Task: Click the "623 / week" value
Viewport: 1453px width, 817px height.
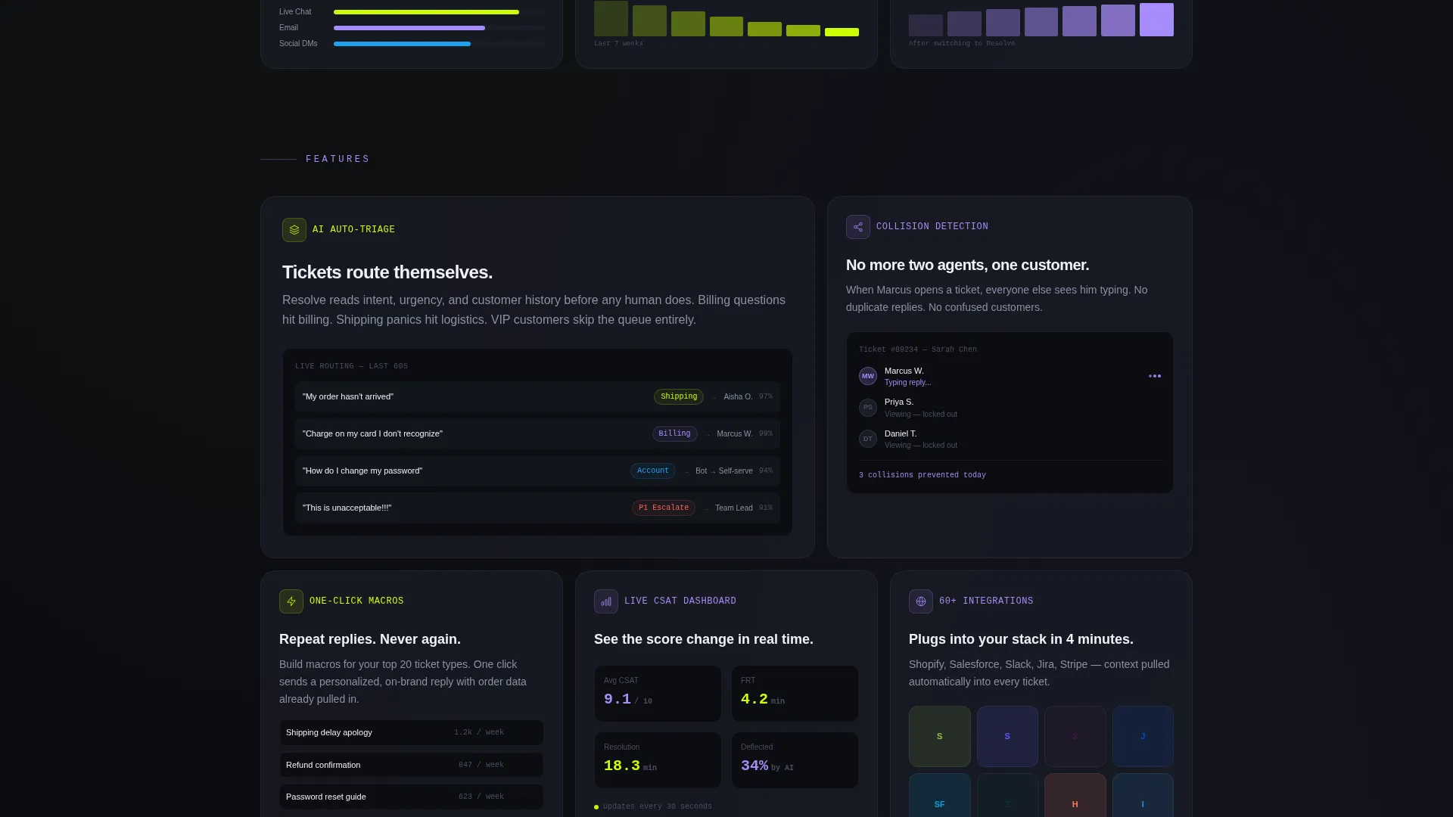Action: (x=481, y=797)
